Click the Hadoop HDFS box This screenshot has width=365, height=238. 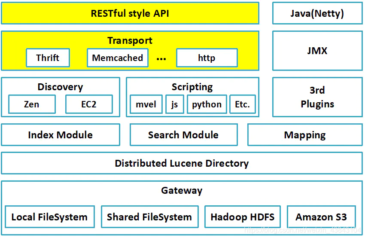pos(243,217)
